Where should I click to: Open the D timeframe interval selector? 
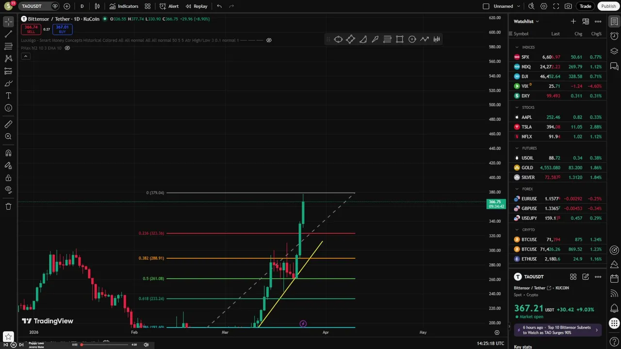pyautogui.click(x=82, y=6)
